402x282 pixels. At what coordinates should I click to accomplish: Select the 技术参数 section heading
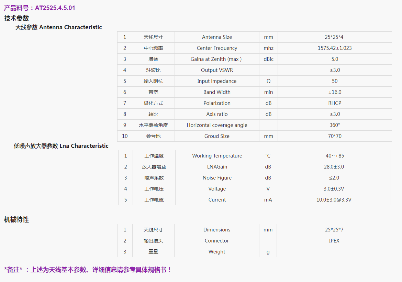pos(16,19)
